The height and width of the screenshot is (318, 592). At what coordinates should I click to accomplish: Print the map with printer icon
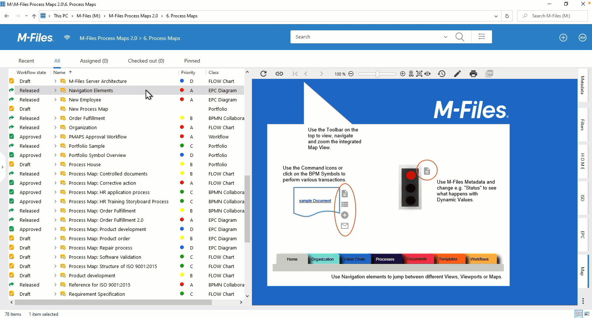coord(473,74)
